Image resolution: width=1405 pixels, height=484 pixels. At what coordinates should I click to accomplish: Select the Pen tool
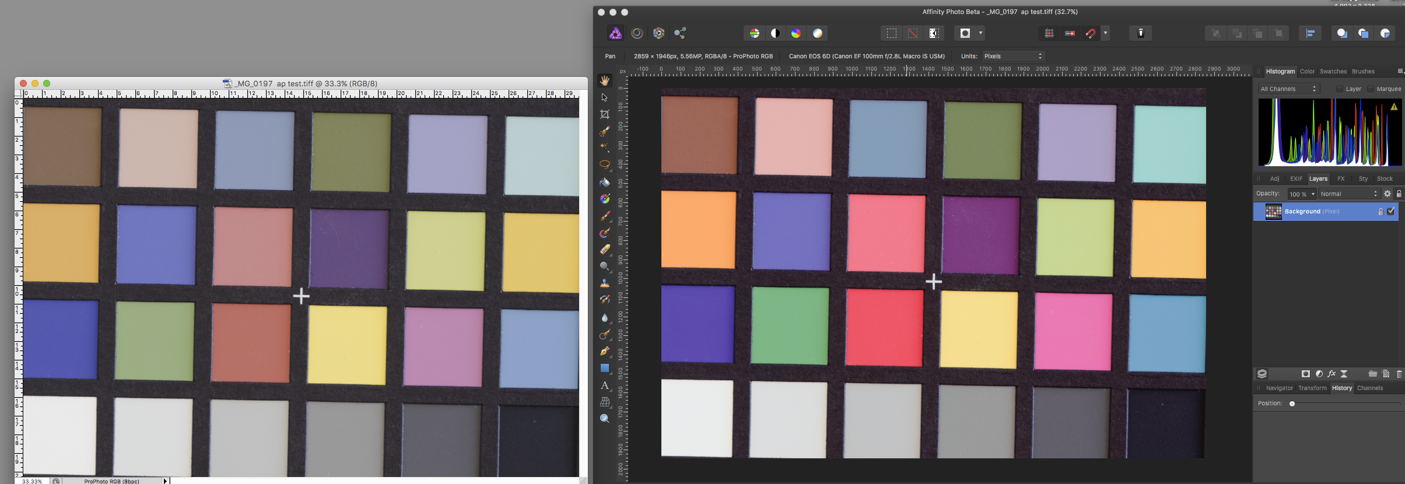[605, 352]
